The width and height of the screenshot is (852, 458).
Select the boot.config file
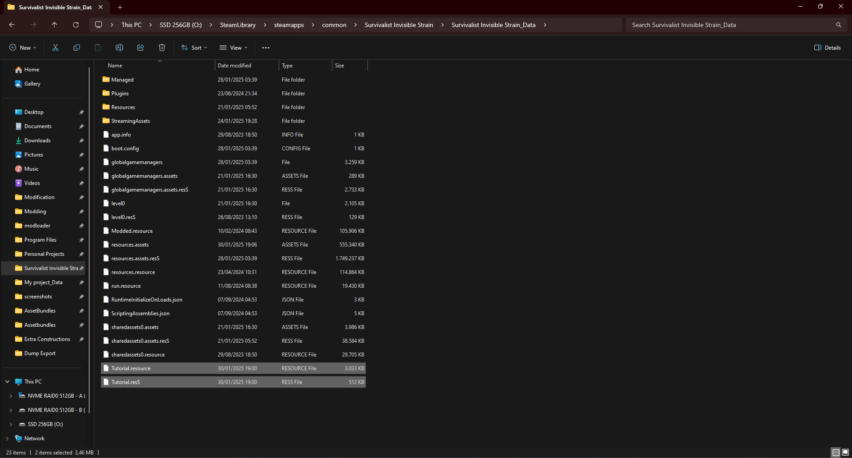(233, 149)
